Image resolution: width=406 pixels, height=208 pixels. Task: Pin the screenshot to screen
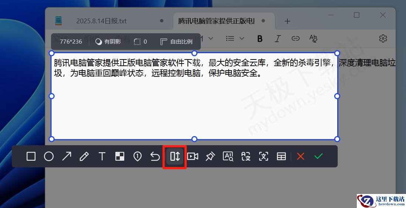(210, 156)
